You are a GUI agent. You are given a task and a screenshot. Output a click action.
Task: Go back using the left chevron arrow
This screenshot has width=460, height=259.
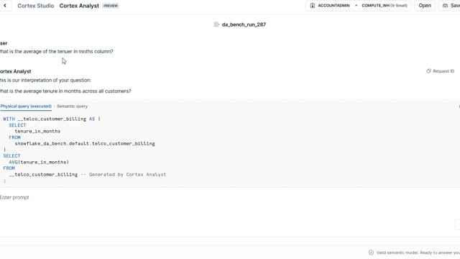point(5,6)
